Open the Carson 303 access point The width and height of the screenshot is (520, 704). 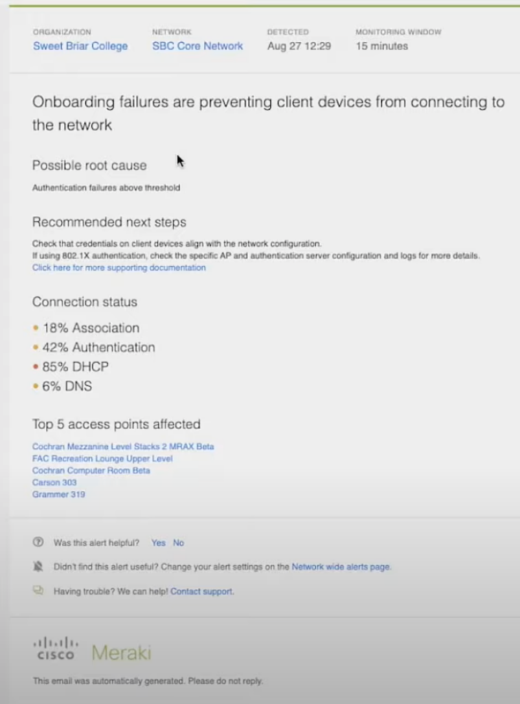(54, 483)
